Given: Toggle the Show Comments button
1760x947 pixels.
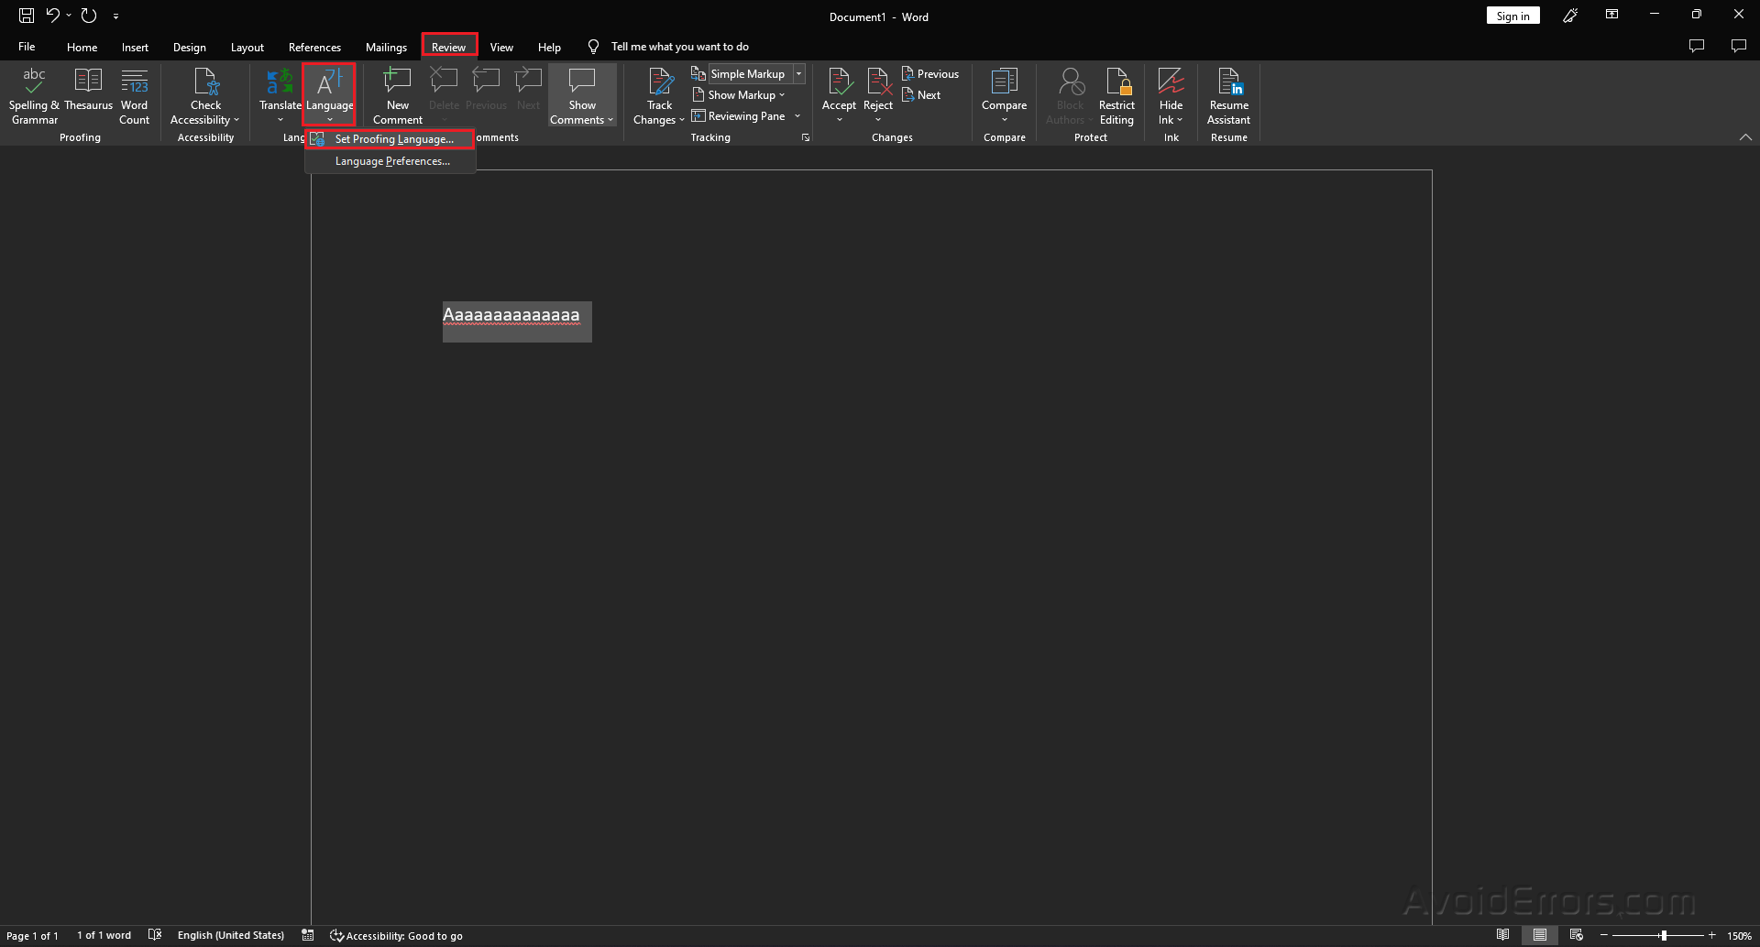Looking at the screenshot, I should (582, 84).
